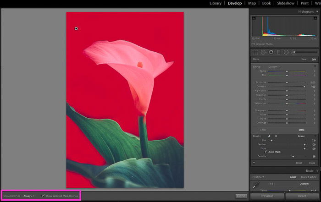Pick the White Balance eyedropper tool

pos(257,186)
